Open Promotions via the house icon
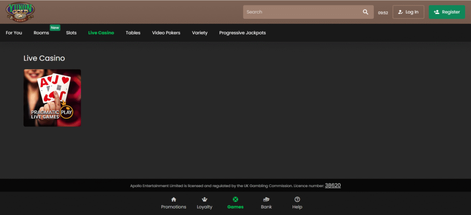The image size is (471, 215). click(x=173, y=199)
